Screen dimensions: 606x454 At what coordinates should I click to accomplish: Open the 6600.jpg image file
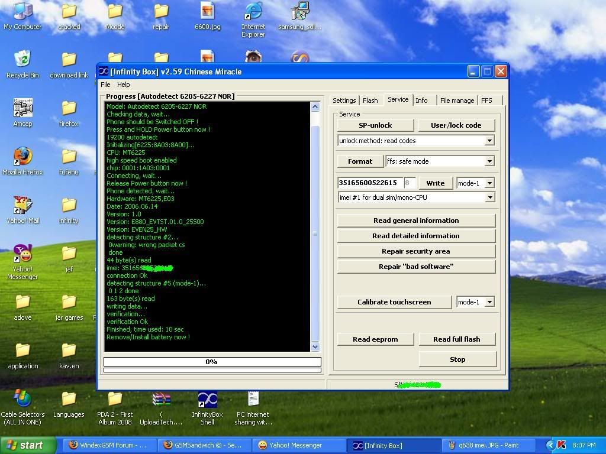208,15
